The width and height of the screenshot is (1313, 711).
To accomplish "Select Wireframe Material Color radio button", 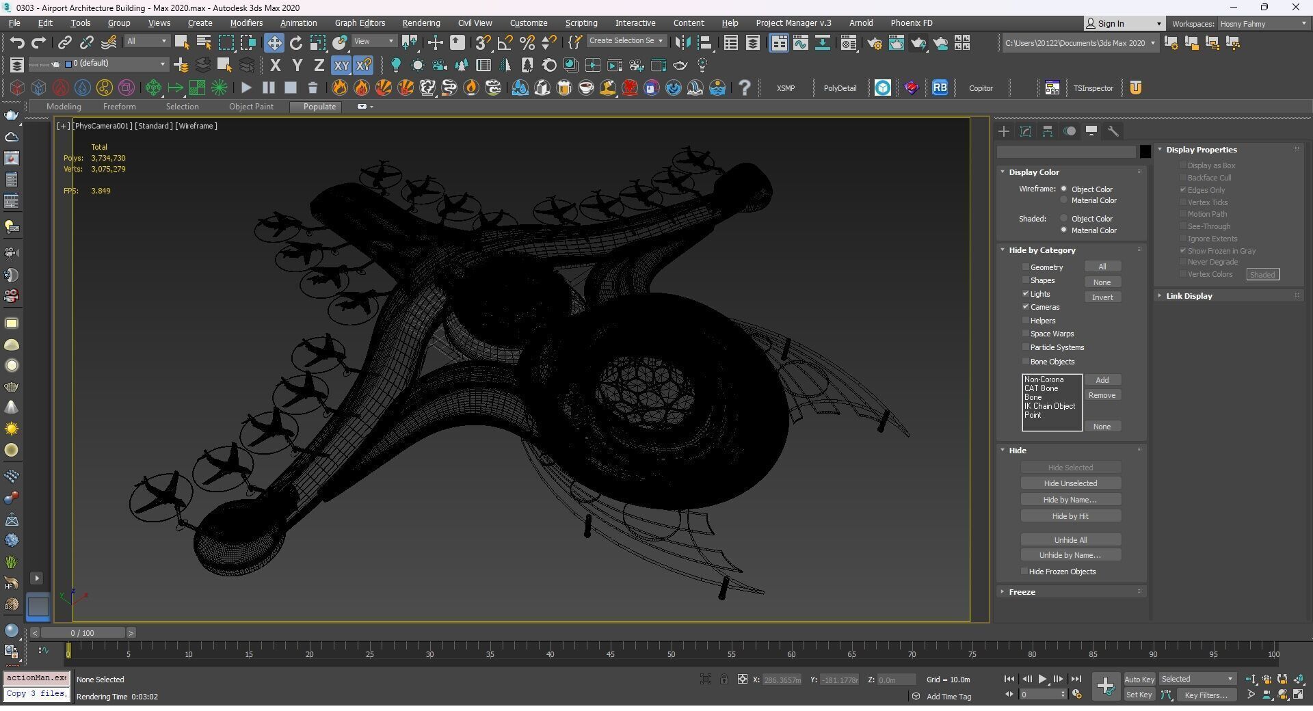I will pyautogui.click(x=1063, y=200).
